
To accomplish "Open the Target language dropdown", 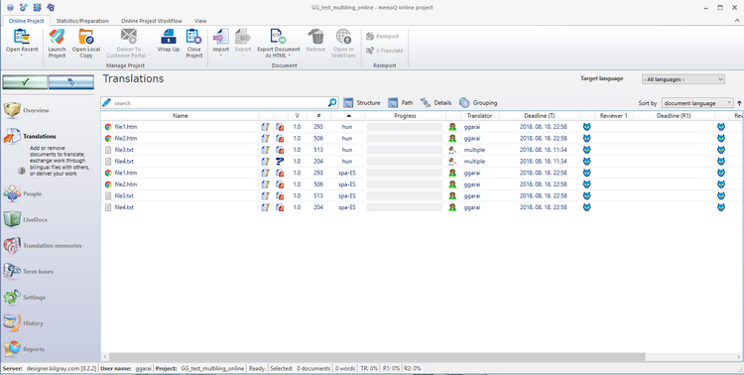I will pyautogui.click(x=683, y=79).
